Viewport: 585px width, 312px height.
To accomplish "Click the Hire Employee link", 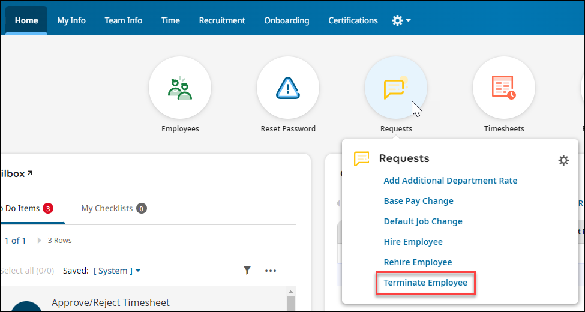I will [413, 242].
